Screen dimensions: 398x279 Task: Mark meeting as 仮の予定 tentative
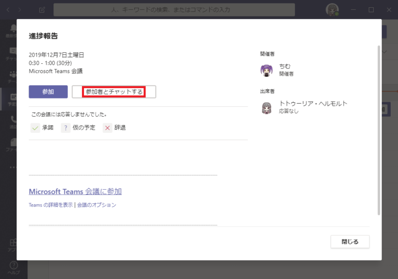[78, 128]
